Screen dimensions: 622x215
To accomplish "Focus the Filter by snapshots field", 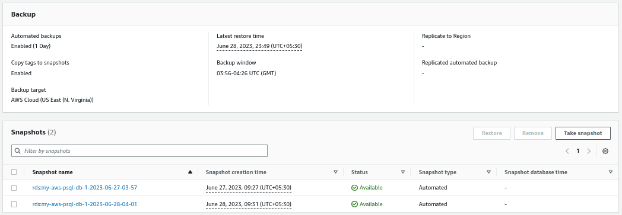I will (139, 151).
